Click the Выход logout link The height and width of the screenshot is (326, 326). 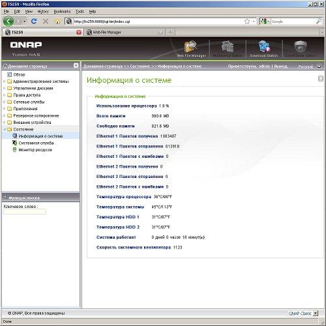pos(280,66)
